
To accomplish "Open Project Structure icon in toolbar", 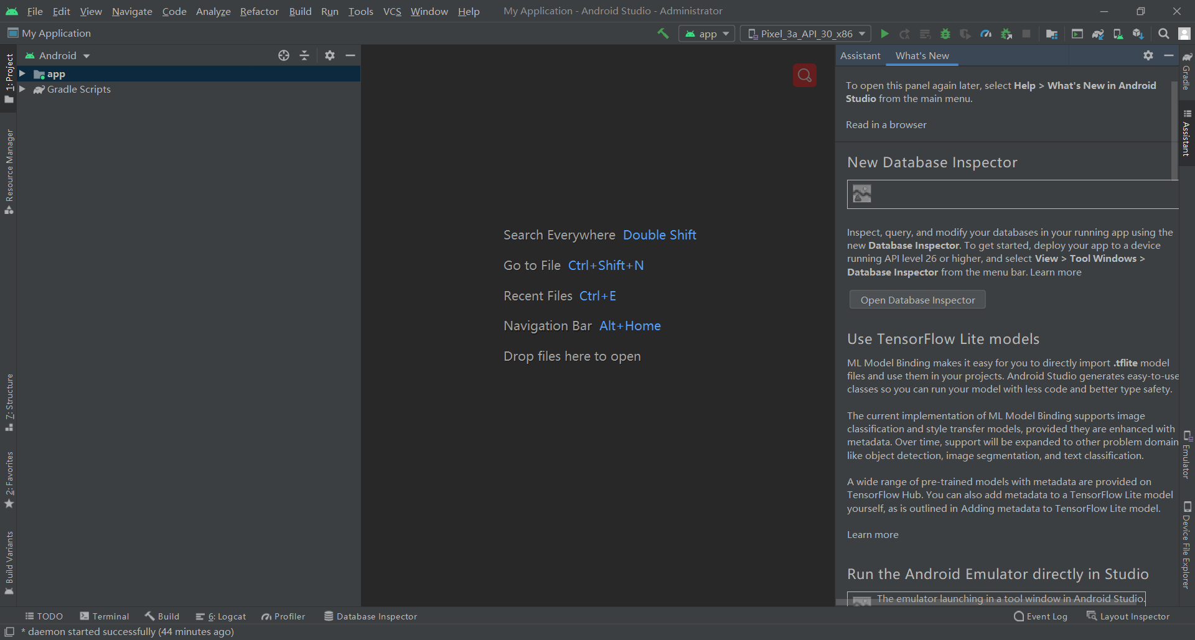I will 1052,34.
